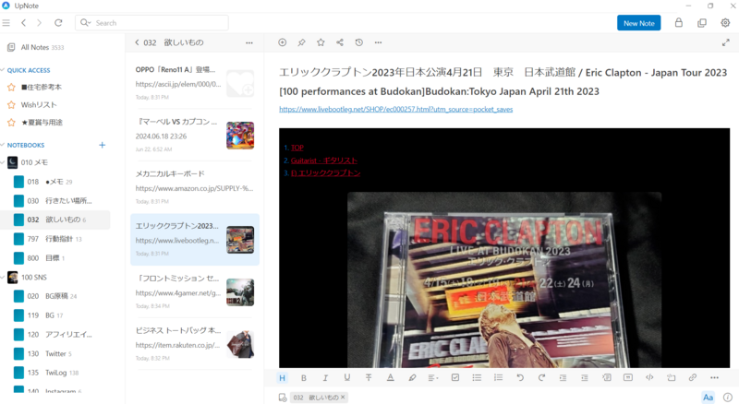Open note version history clock icon
This screenshot has height=404, width=739.
click(x=359, y=42)
